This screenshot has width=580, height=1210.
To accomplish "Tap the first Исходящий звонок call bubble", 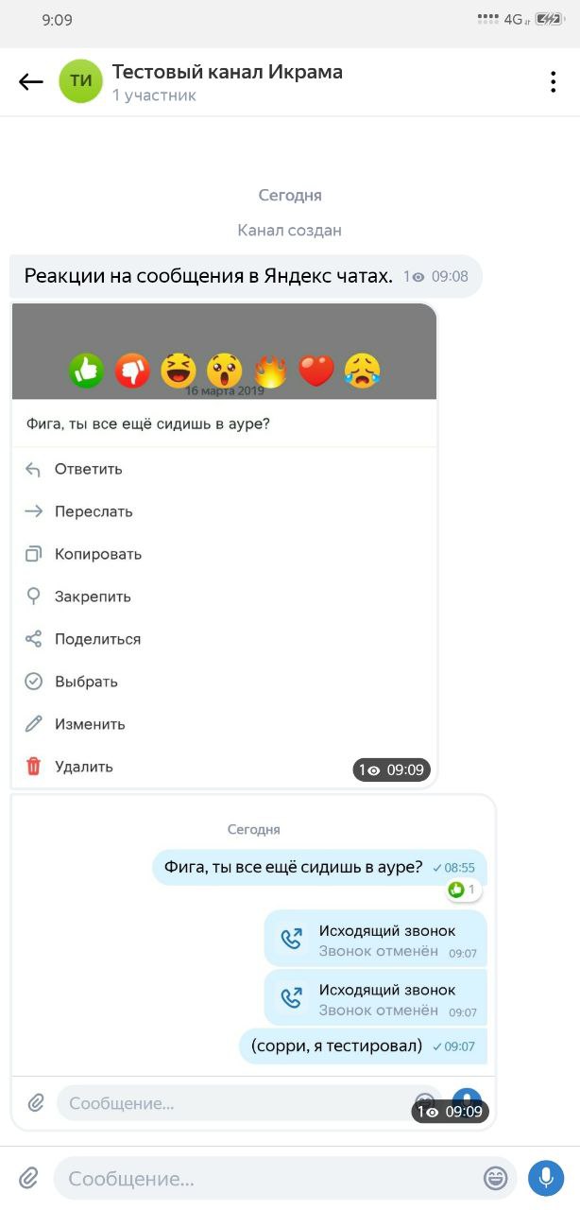I will click(376, 940).
